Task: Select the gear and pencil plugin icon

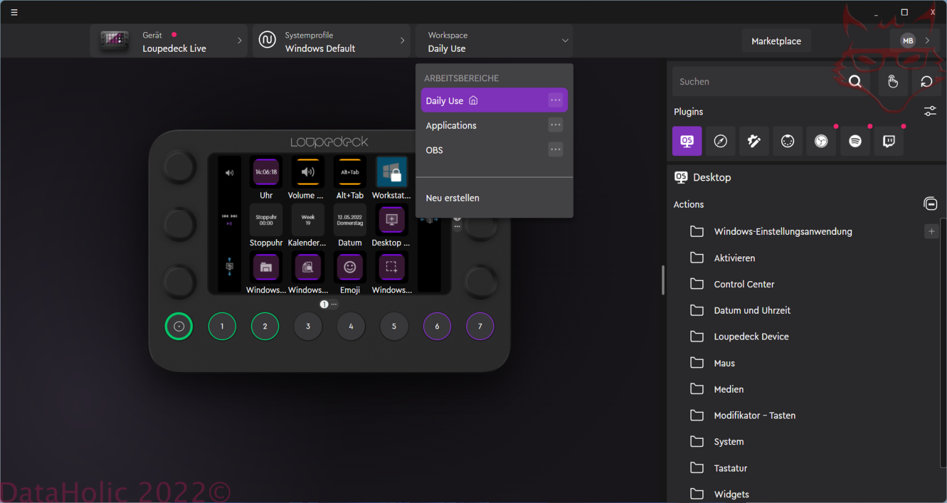Action: [x=754, y=141]
